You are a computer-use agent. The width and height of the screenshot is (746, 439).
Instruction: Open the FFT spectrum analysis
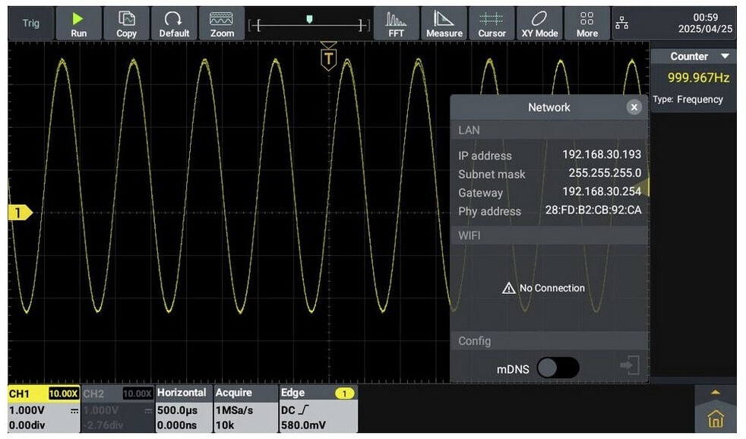click(x=396, y=24)
